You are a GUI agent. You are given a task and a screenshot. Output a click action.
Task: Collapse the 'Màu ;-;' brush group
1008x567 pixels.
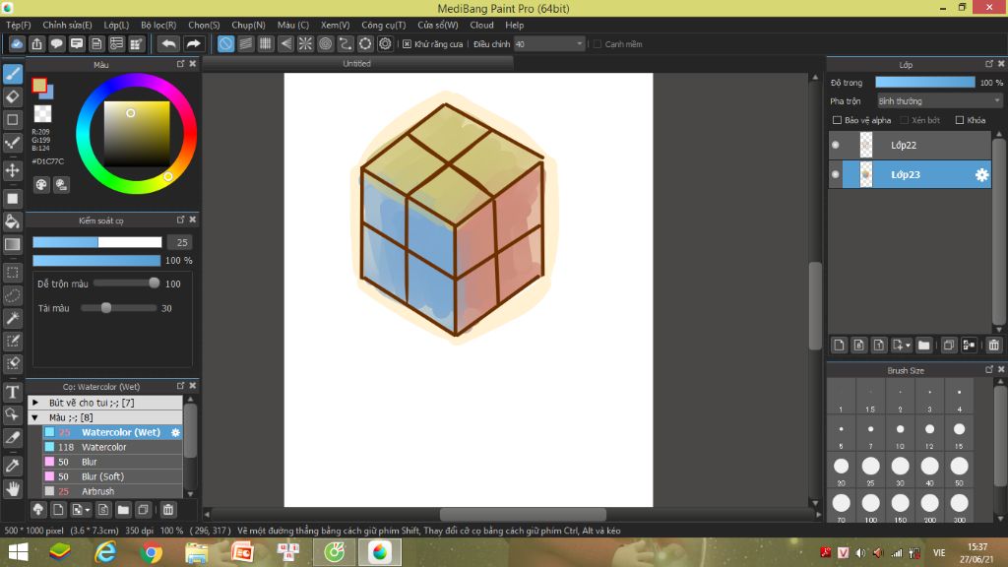35,417
